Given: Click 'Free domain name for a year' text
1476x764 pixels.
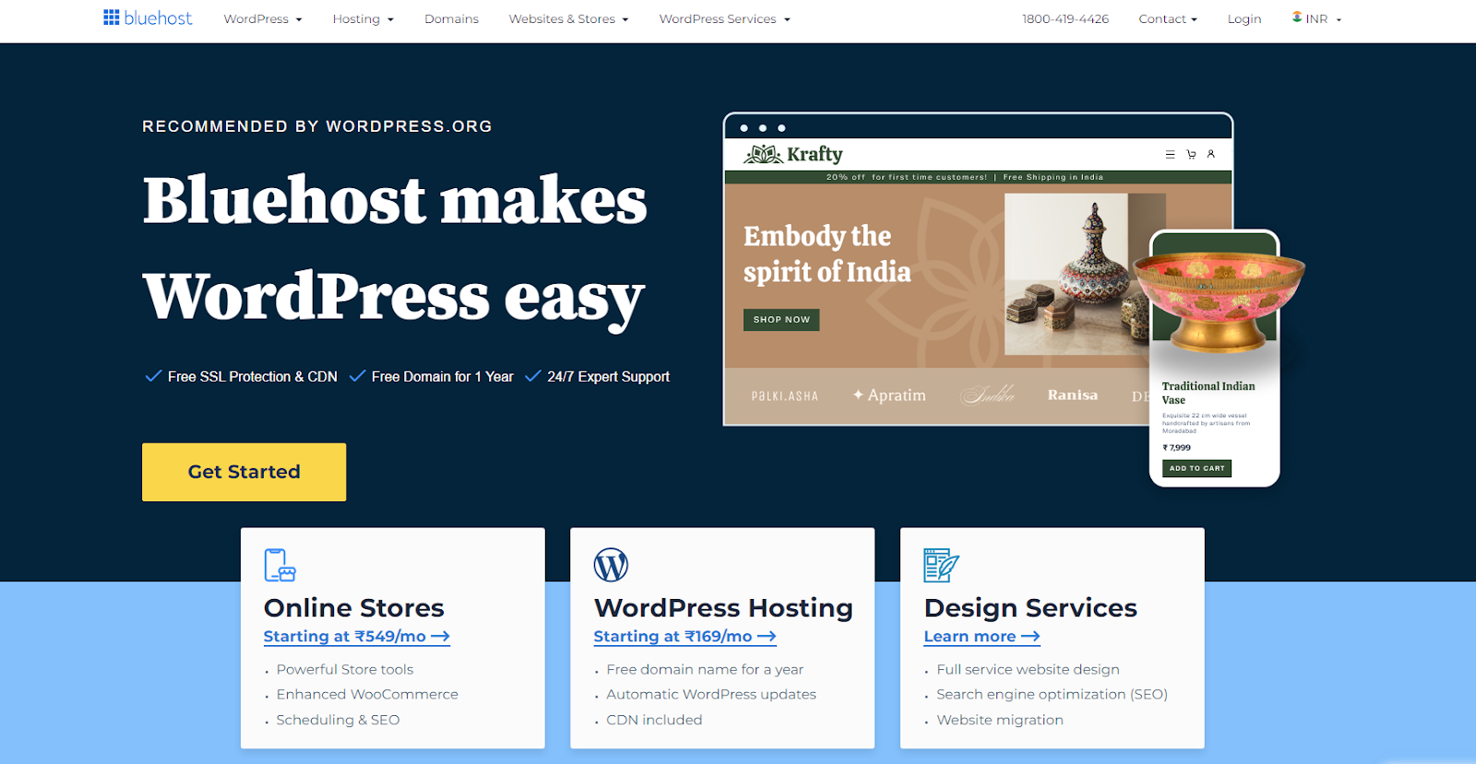Looking at the screenshot, I should [x=705, y=669].
